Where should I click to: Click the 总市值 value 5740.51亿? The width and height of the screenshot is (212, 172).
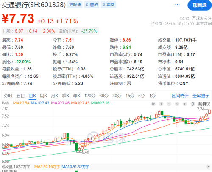(x=185, y=69)
